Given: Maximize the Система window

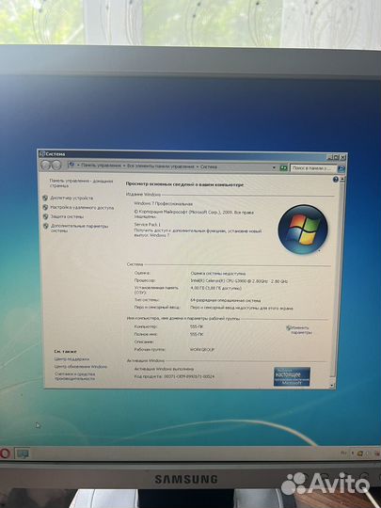Looking at the screenshot, I should coord(336,157).
